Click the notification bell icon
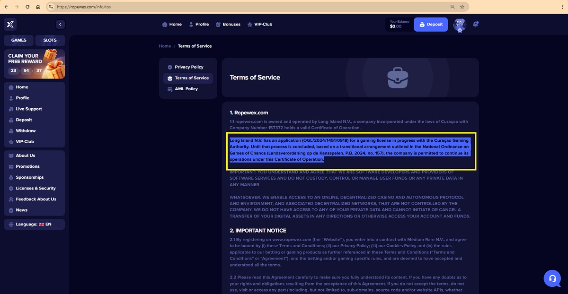The height and width of the screenshot is (294, 568). coord(475,25)
